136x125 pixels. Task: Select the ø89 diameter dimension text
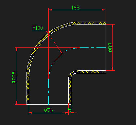110,47
